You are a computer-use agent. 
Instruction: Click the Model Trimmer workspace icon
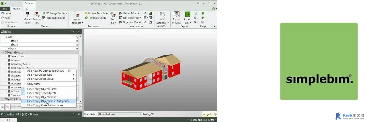click(121, 13)
